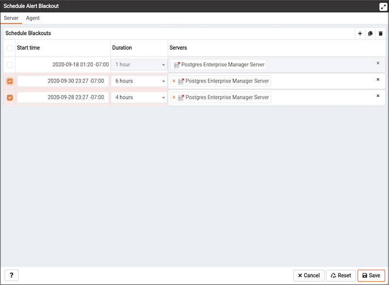The width and height of the screenshot is (389, 285).
Task: Open help with the question mark button
Action: tap(11, 275)
